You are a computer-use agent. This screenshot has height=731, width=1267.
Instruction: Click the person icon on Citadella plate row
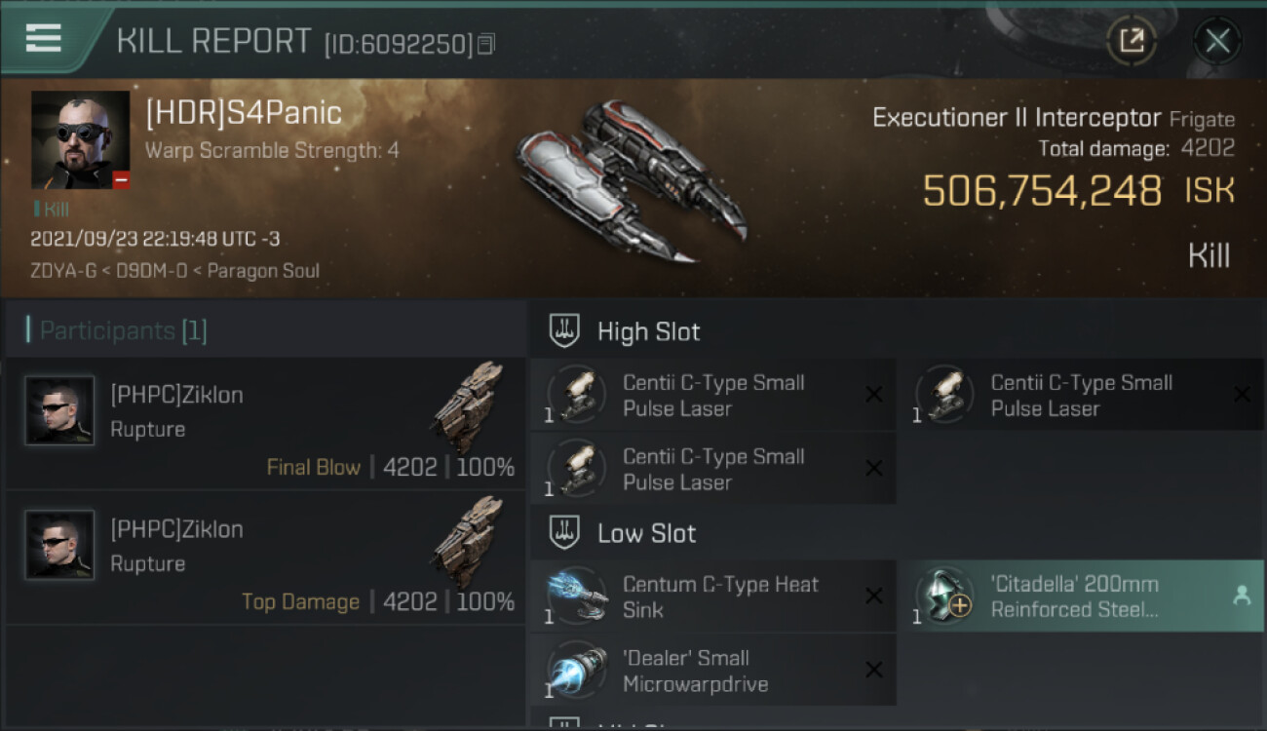click(1242, 596)
